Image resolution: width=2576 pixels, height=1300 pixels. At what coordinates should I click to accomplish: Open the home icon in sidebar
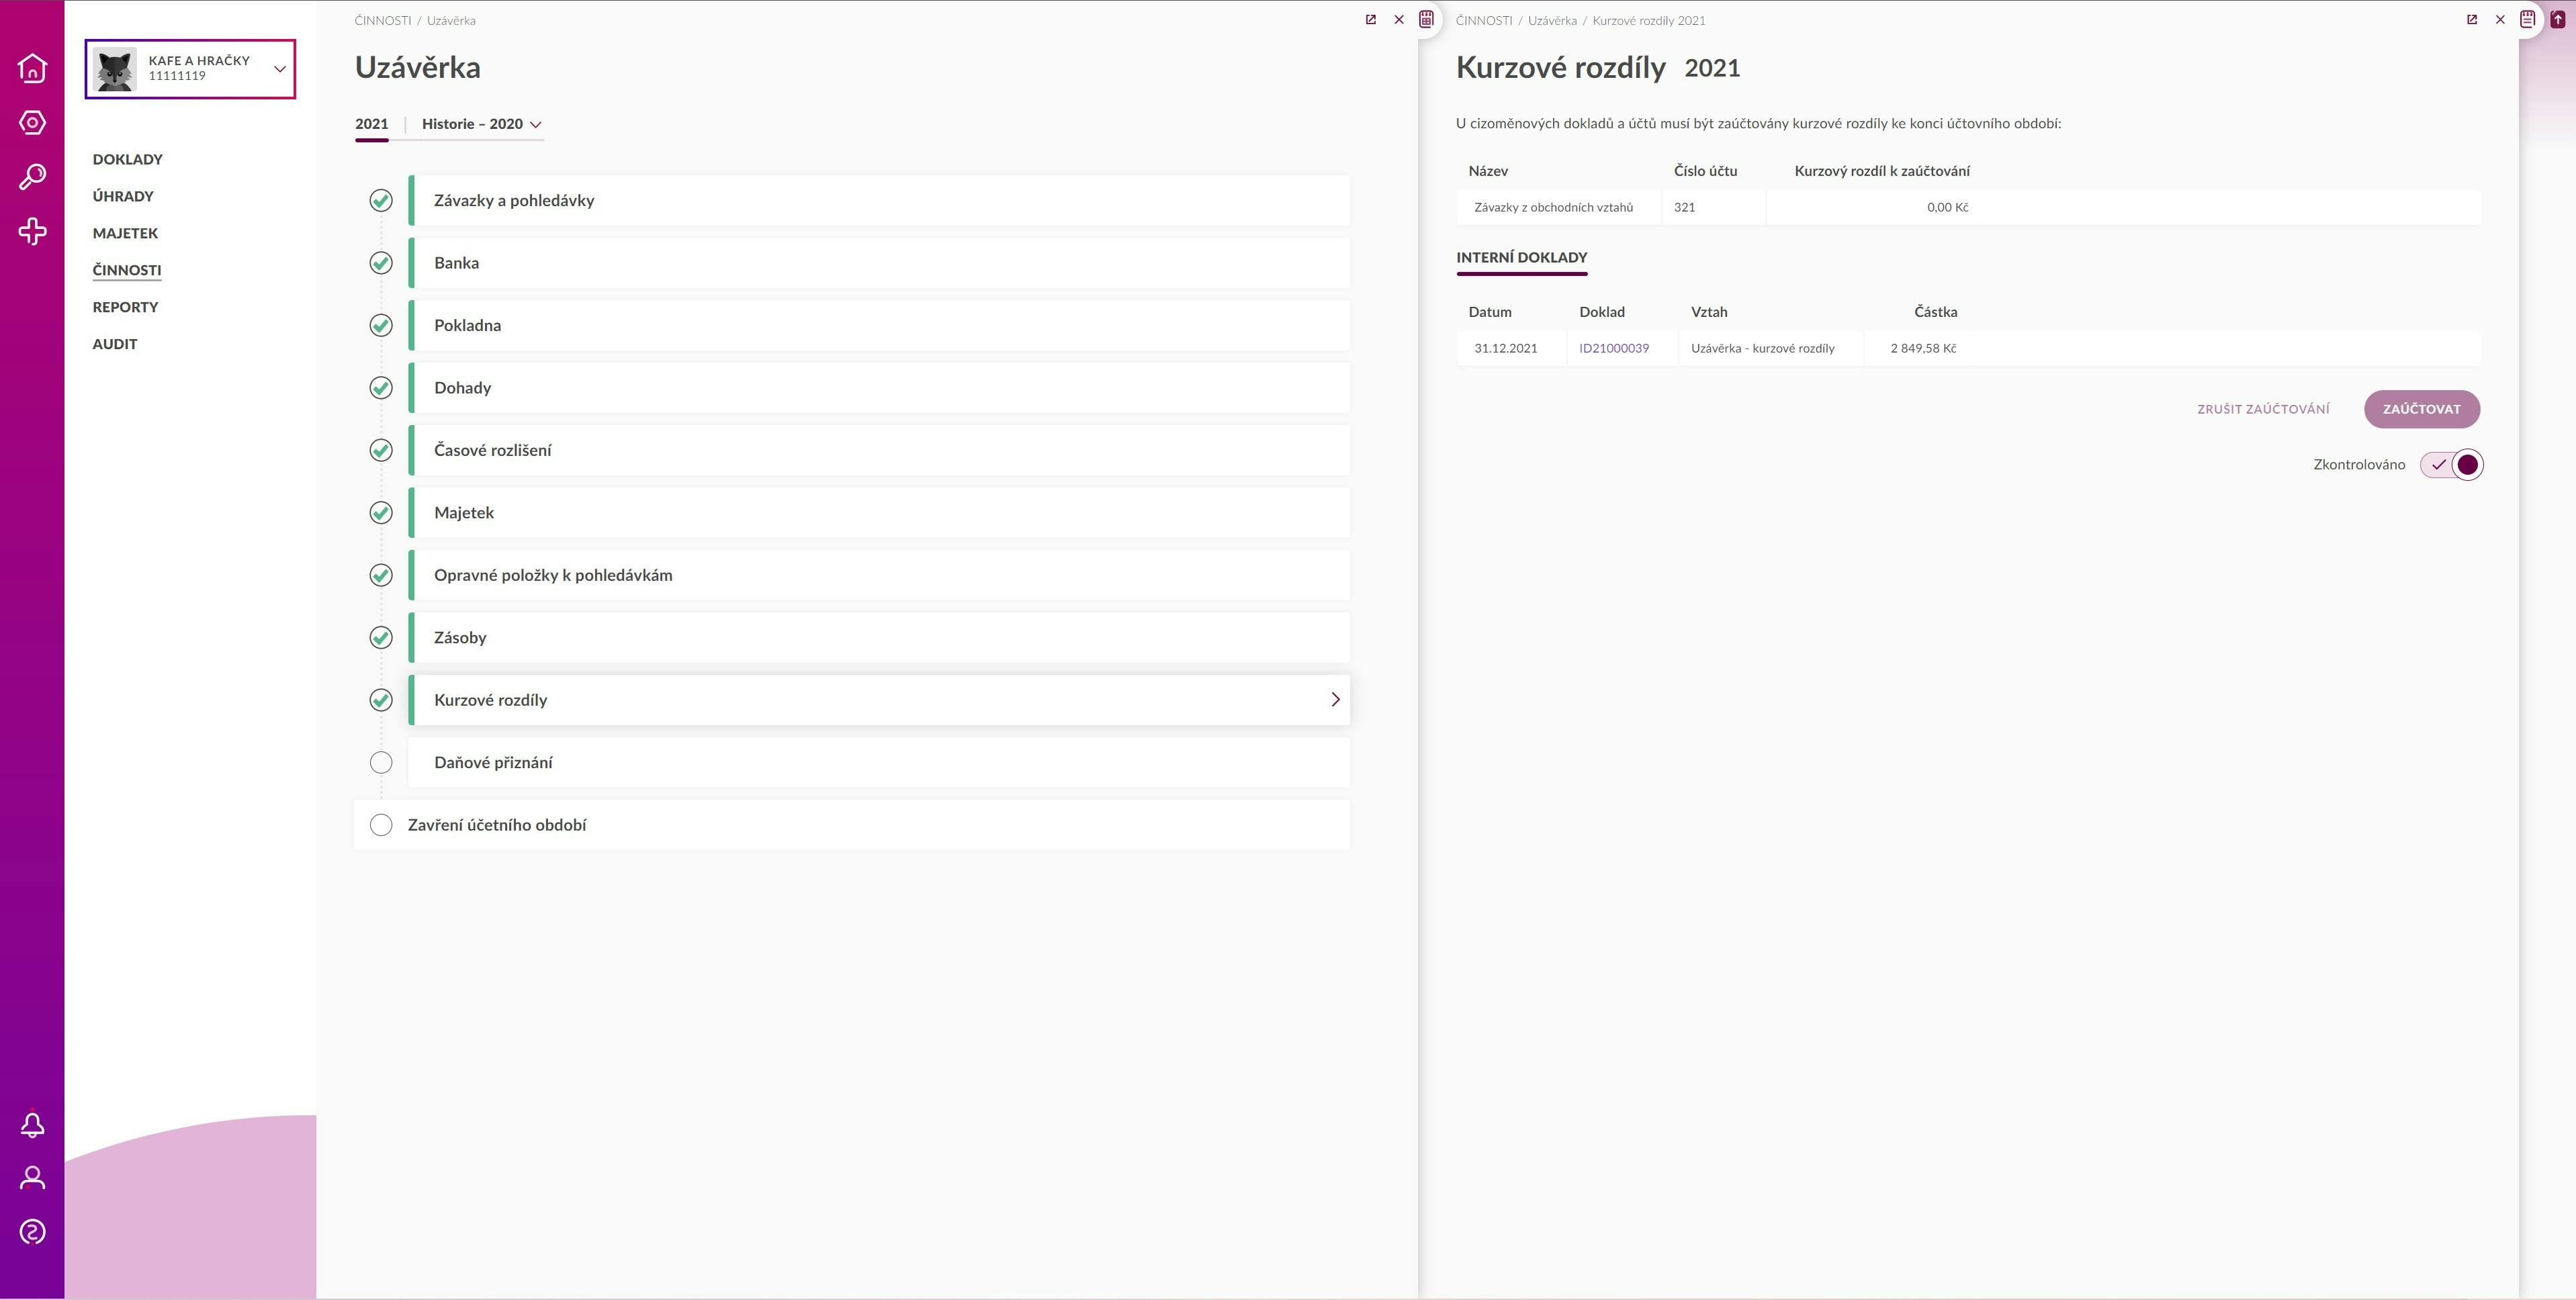[32, 68]
